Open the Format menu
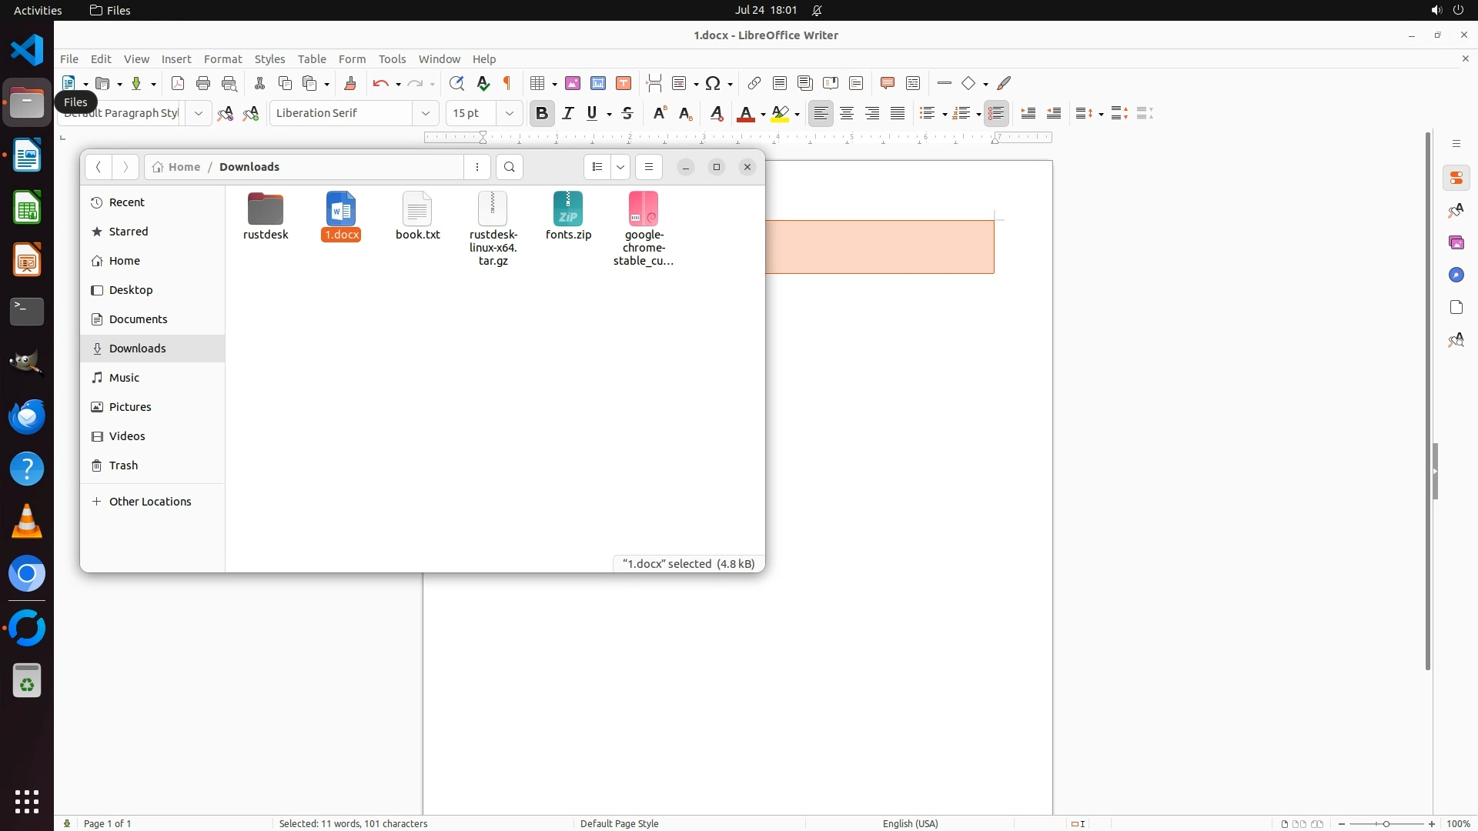Viewport: 1478px width, 831px height. pyautogui.click(x=222, y=58)
